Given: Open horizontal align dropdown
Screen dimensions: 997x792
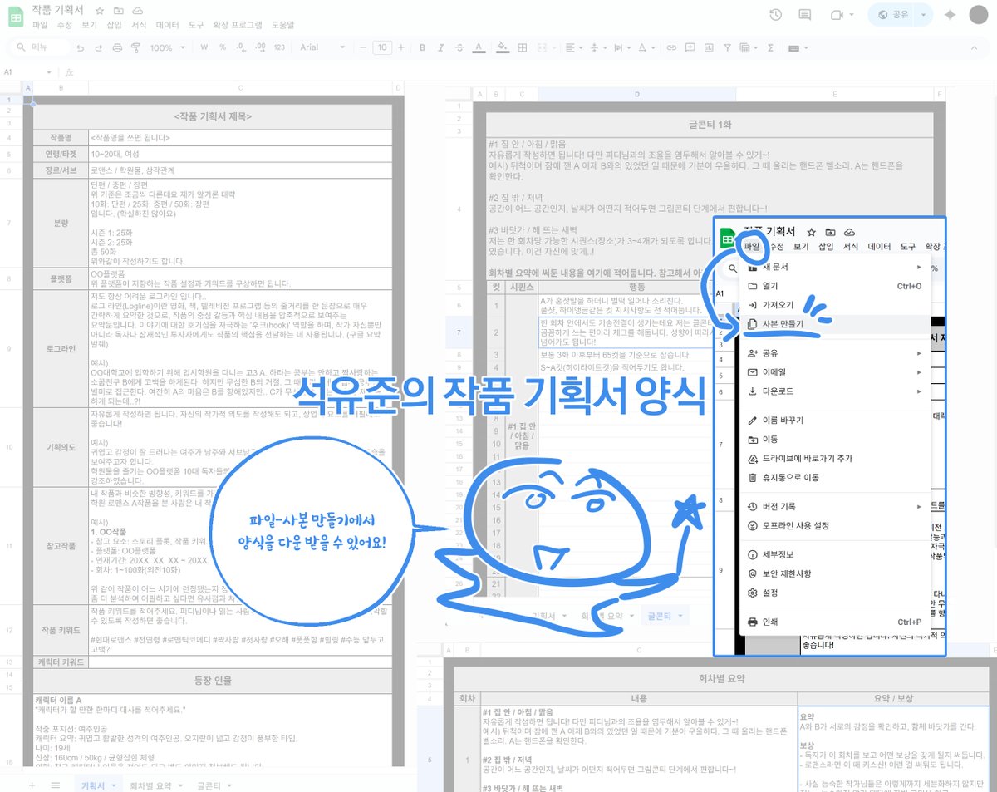Looking at the screenshot, I should (x=573, y=47).
